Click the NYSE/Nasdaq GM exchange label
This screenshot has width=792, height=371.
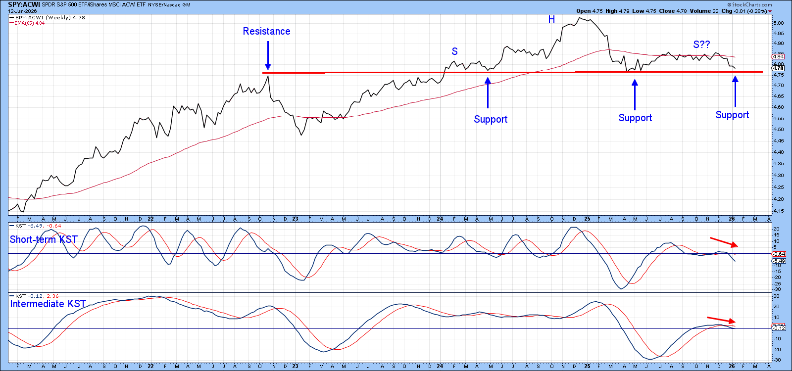pos(169,5)
